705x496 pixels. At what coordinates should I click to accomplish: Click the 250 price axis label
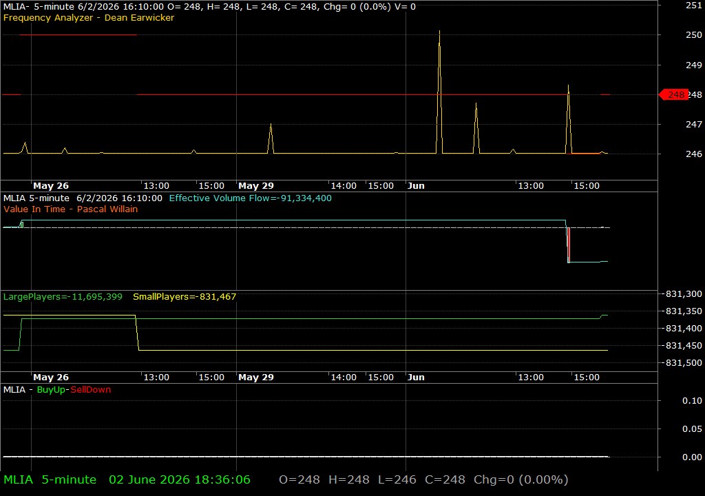[x=694, y=34]
